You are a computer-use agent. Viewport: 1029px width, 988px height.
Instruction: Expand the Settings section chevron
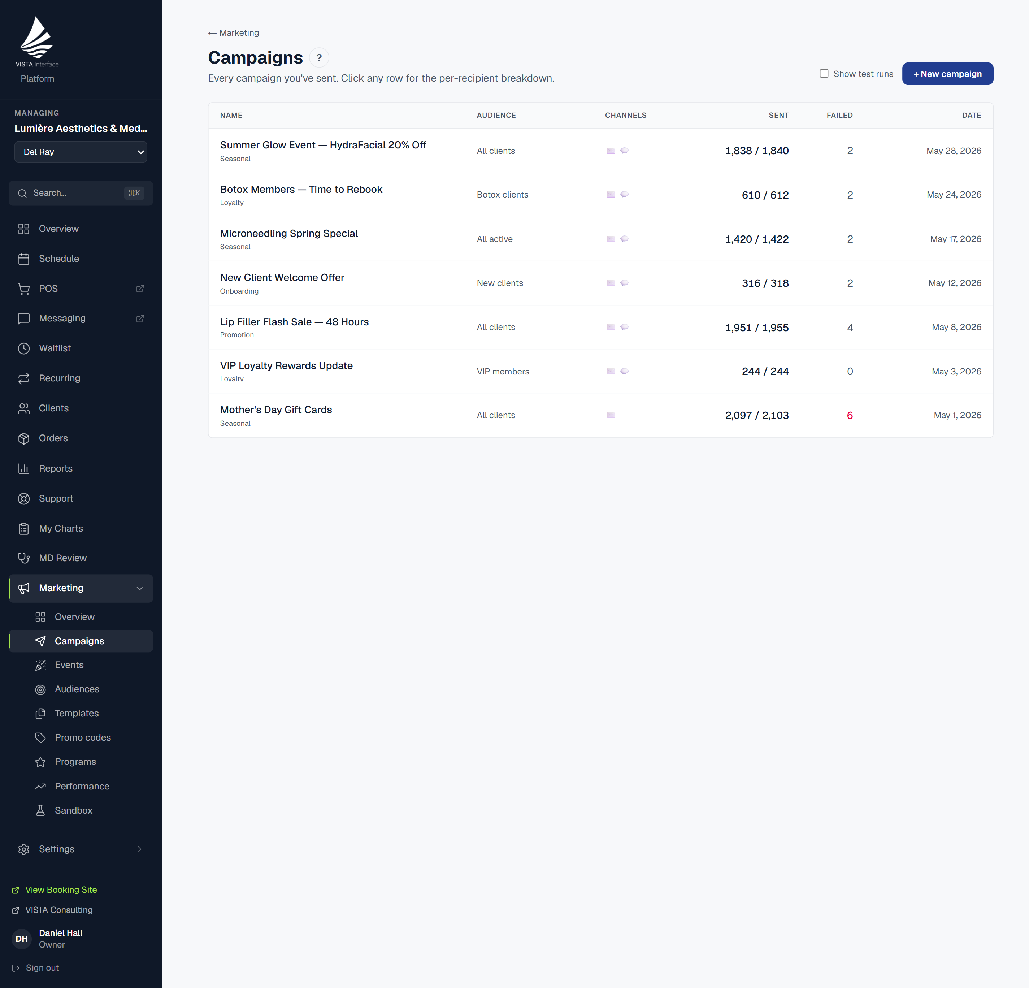pos(140,849)
